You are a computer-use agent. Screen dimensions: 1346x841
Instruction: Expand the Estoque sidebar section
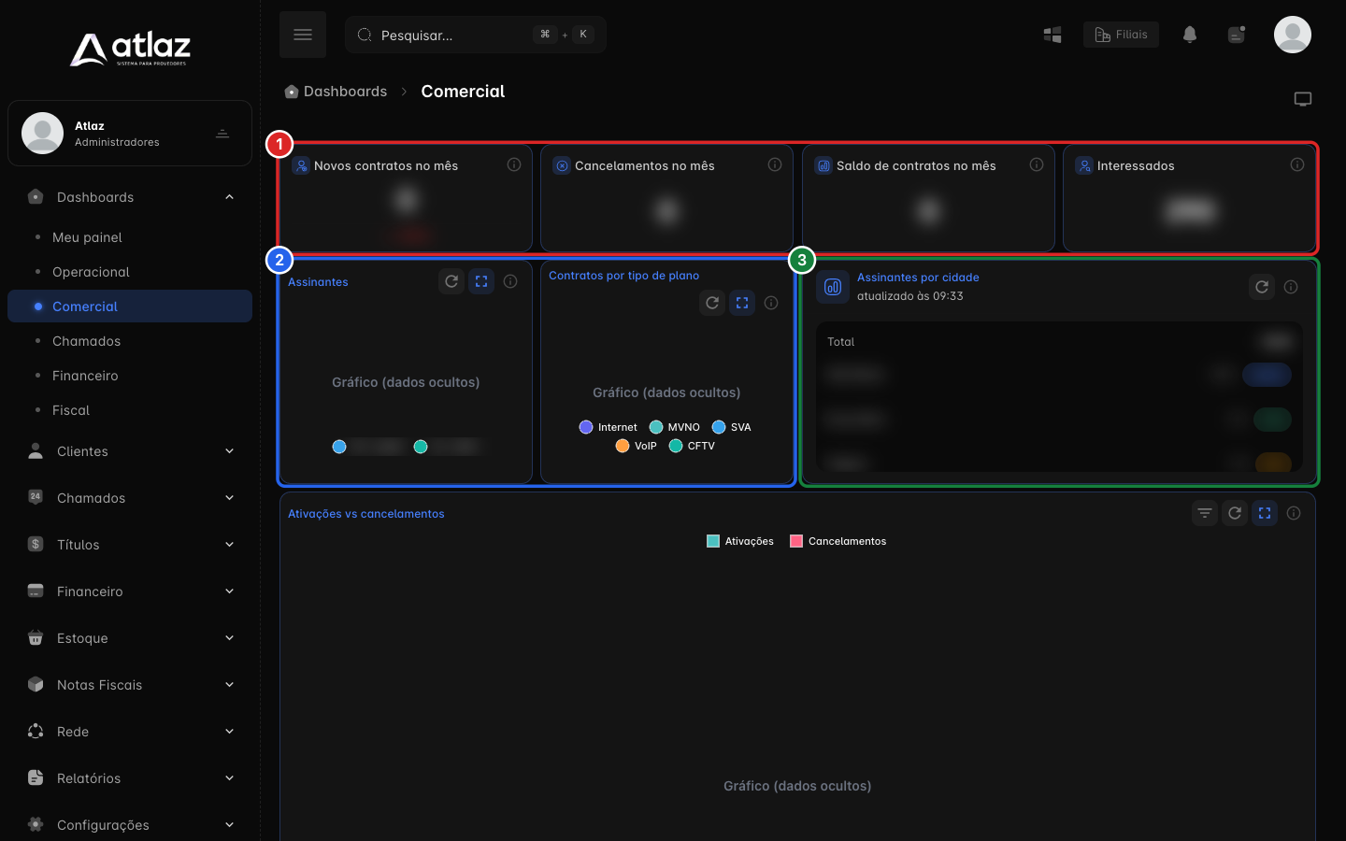[130, 638]
